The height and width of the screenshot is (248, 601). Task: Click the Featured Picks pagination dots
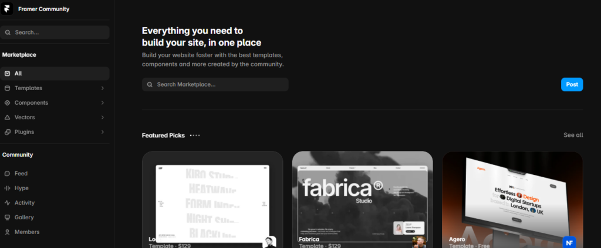(x=195, y=135)
